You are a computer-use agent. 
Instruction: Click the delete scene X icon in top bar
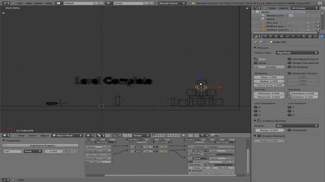click(151, 3)
